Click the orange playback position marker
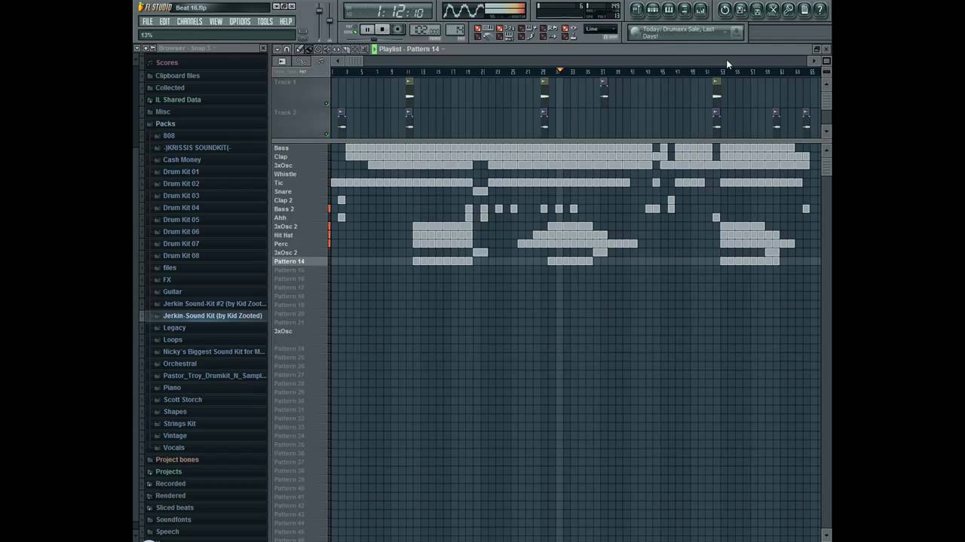 coord(559,70)
